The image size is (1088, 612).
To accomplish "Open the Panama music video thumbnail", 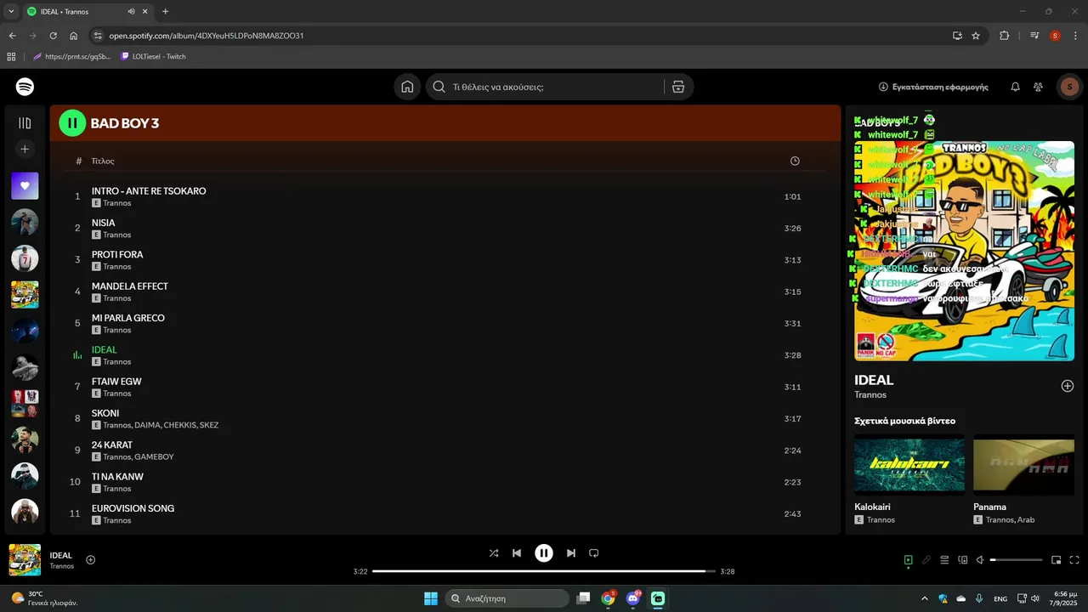I will [1023, 464].
